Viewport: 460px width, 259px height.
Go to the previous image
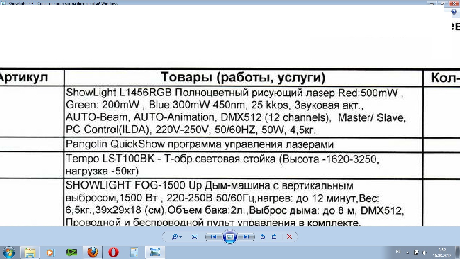tap(214, 237)
